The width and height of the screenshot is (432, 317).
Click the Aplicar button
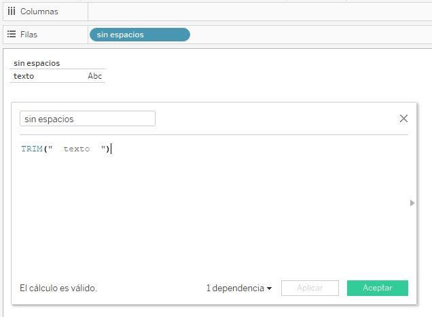click(310, 288)
